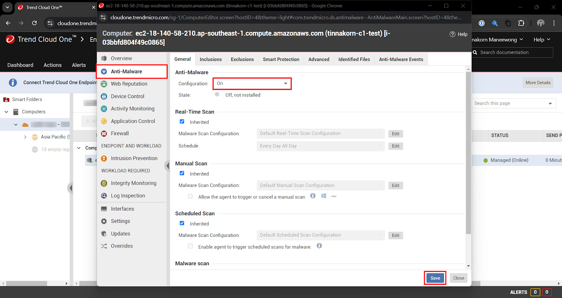Go back in main browser window
Viewport: 562px width, 298px height.
(8, 23)
